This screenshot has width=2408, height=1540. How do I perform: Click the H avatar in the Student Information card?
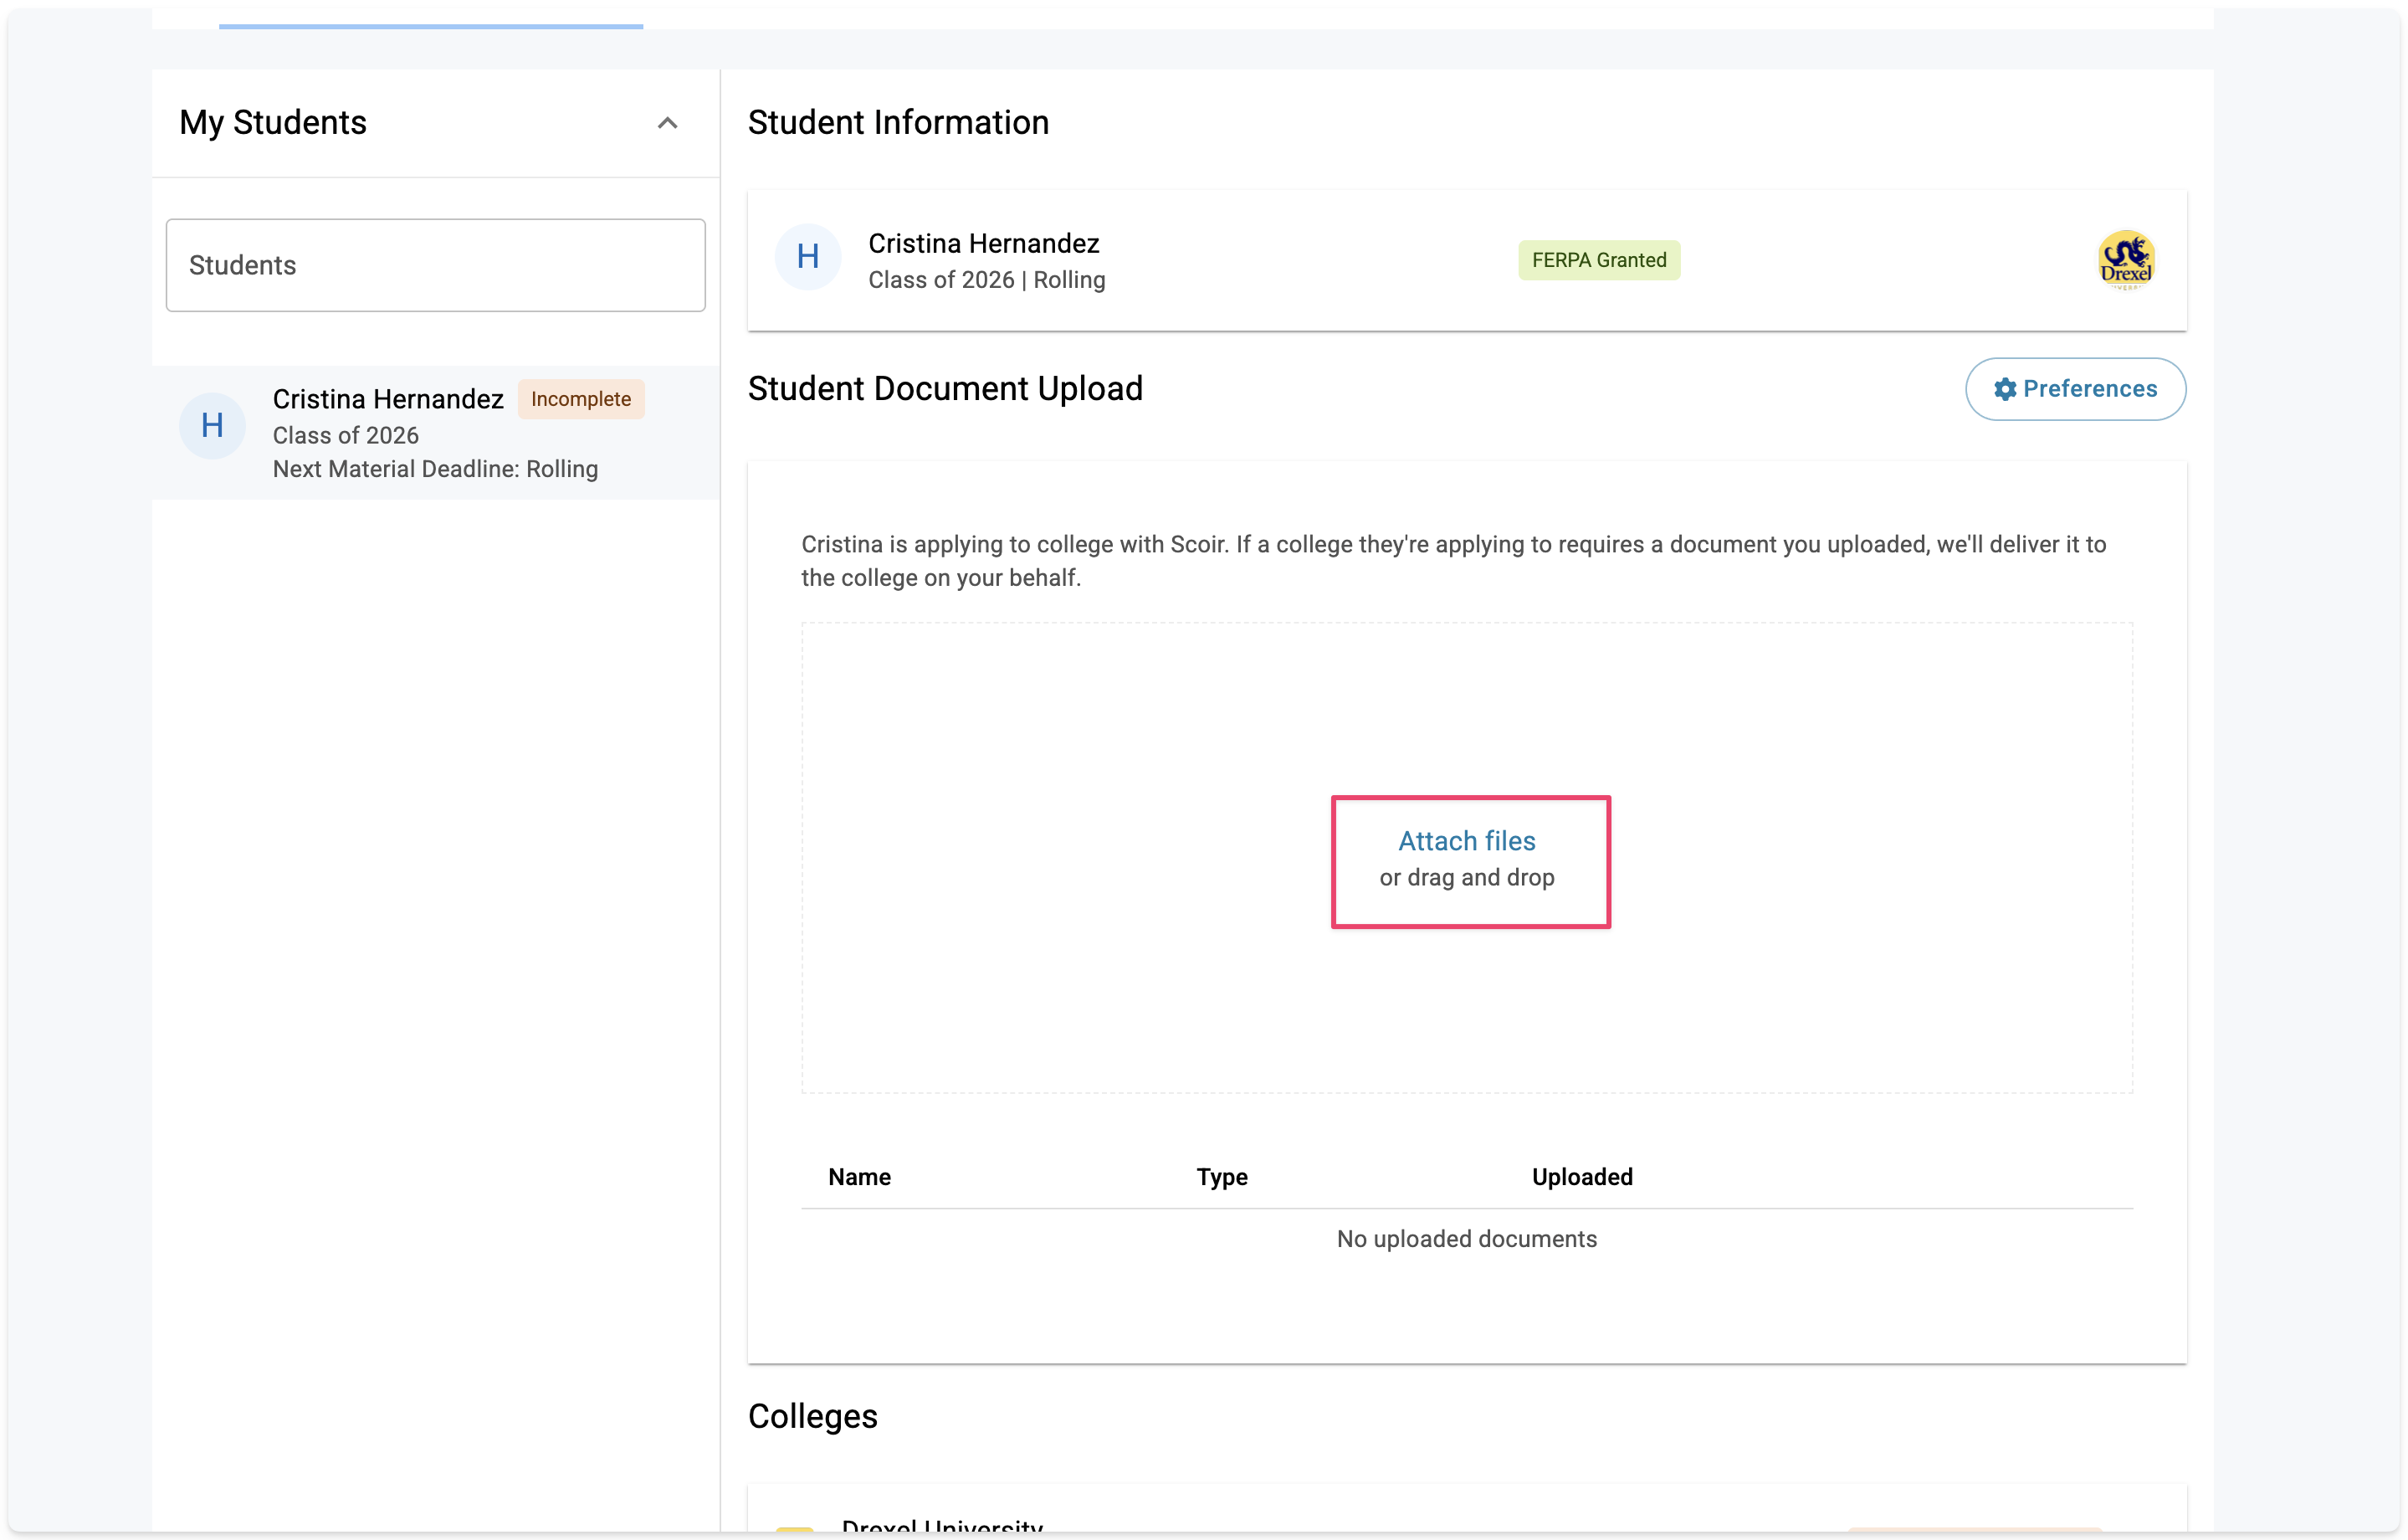[x=807, y=257]
